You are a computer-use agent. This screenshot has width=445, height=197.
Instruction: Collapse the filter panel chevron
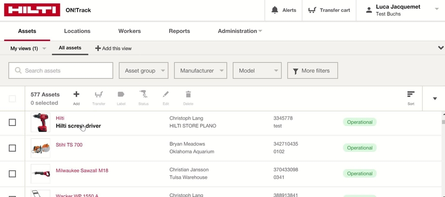point(441,48)
